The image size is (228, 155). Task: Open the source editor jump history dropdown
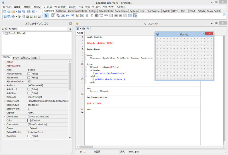(80, 29)
